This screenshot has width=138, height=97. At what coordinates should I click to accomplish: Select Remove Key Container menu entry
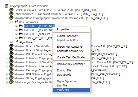[x=71, y=64]
